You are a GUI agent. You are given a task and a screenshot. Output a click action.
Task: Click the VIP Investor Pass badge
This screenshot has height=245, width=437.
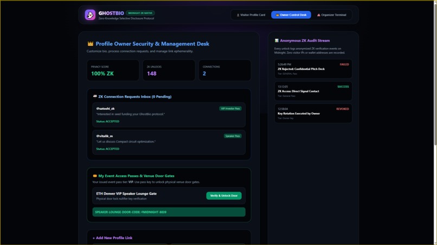point(230,109)
